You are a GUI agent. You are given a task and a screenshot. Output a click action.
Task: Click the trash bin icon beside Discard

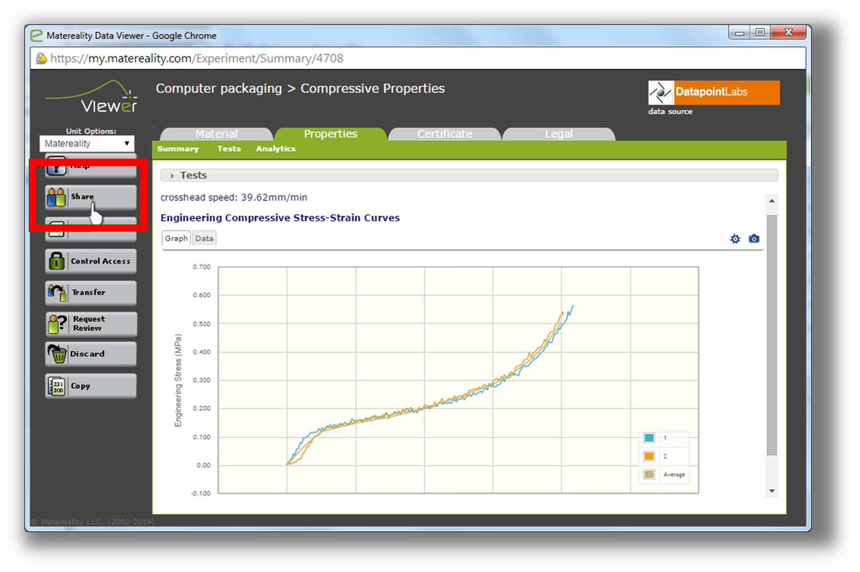pos(57,354)
